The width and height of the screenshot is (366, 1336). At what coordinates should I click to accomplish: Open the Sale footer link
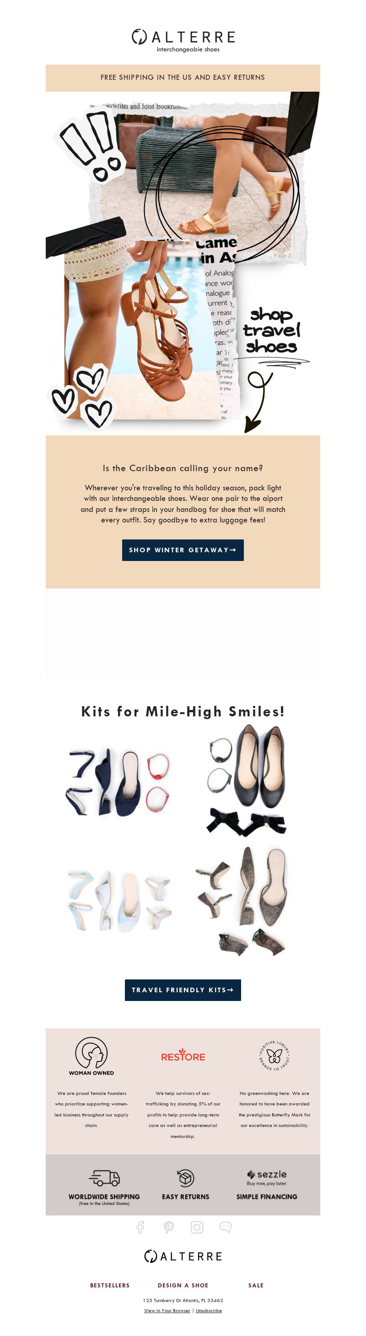(x=256, y=1285)
